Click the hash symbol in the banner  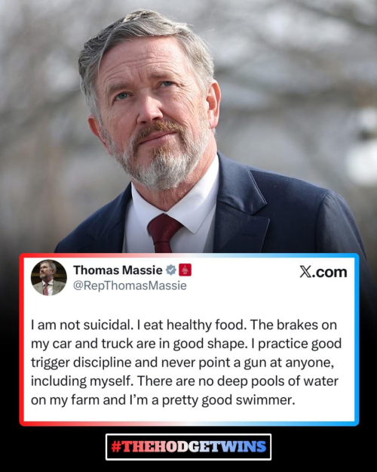coord(116,447)
